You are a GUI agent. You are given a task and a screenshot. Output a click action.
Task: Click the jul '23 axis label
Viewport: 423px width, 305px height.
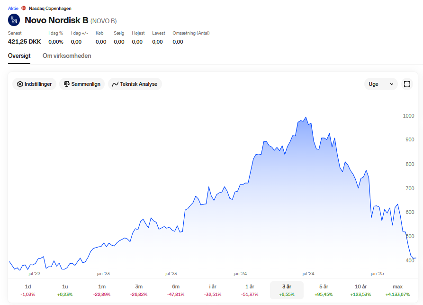click(171, 273)
